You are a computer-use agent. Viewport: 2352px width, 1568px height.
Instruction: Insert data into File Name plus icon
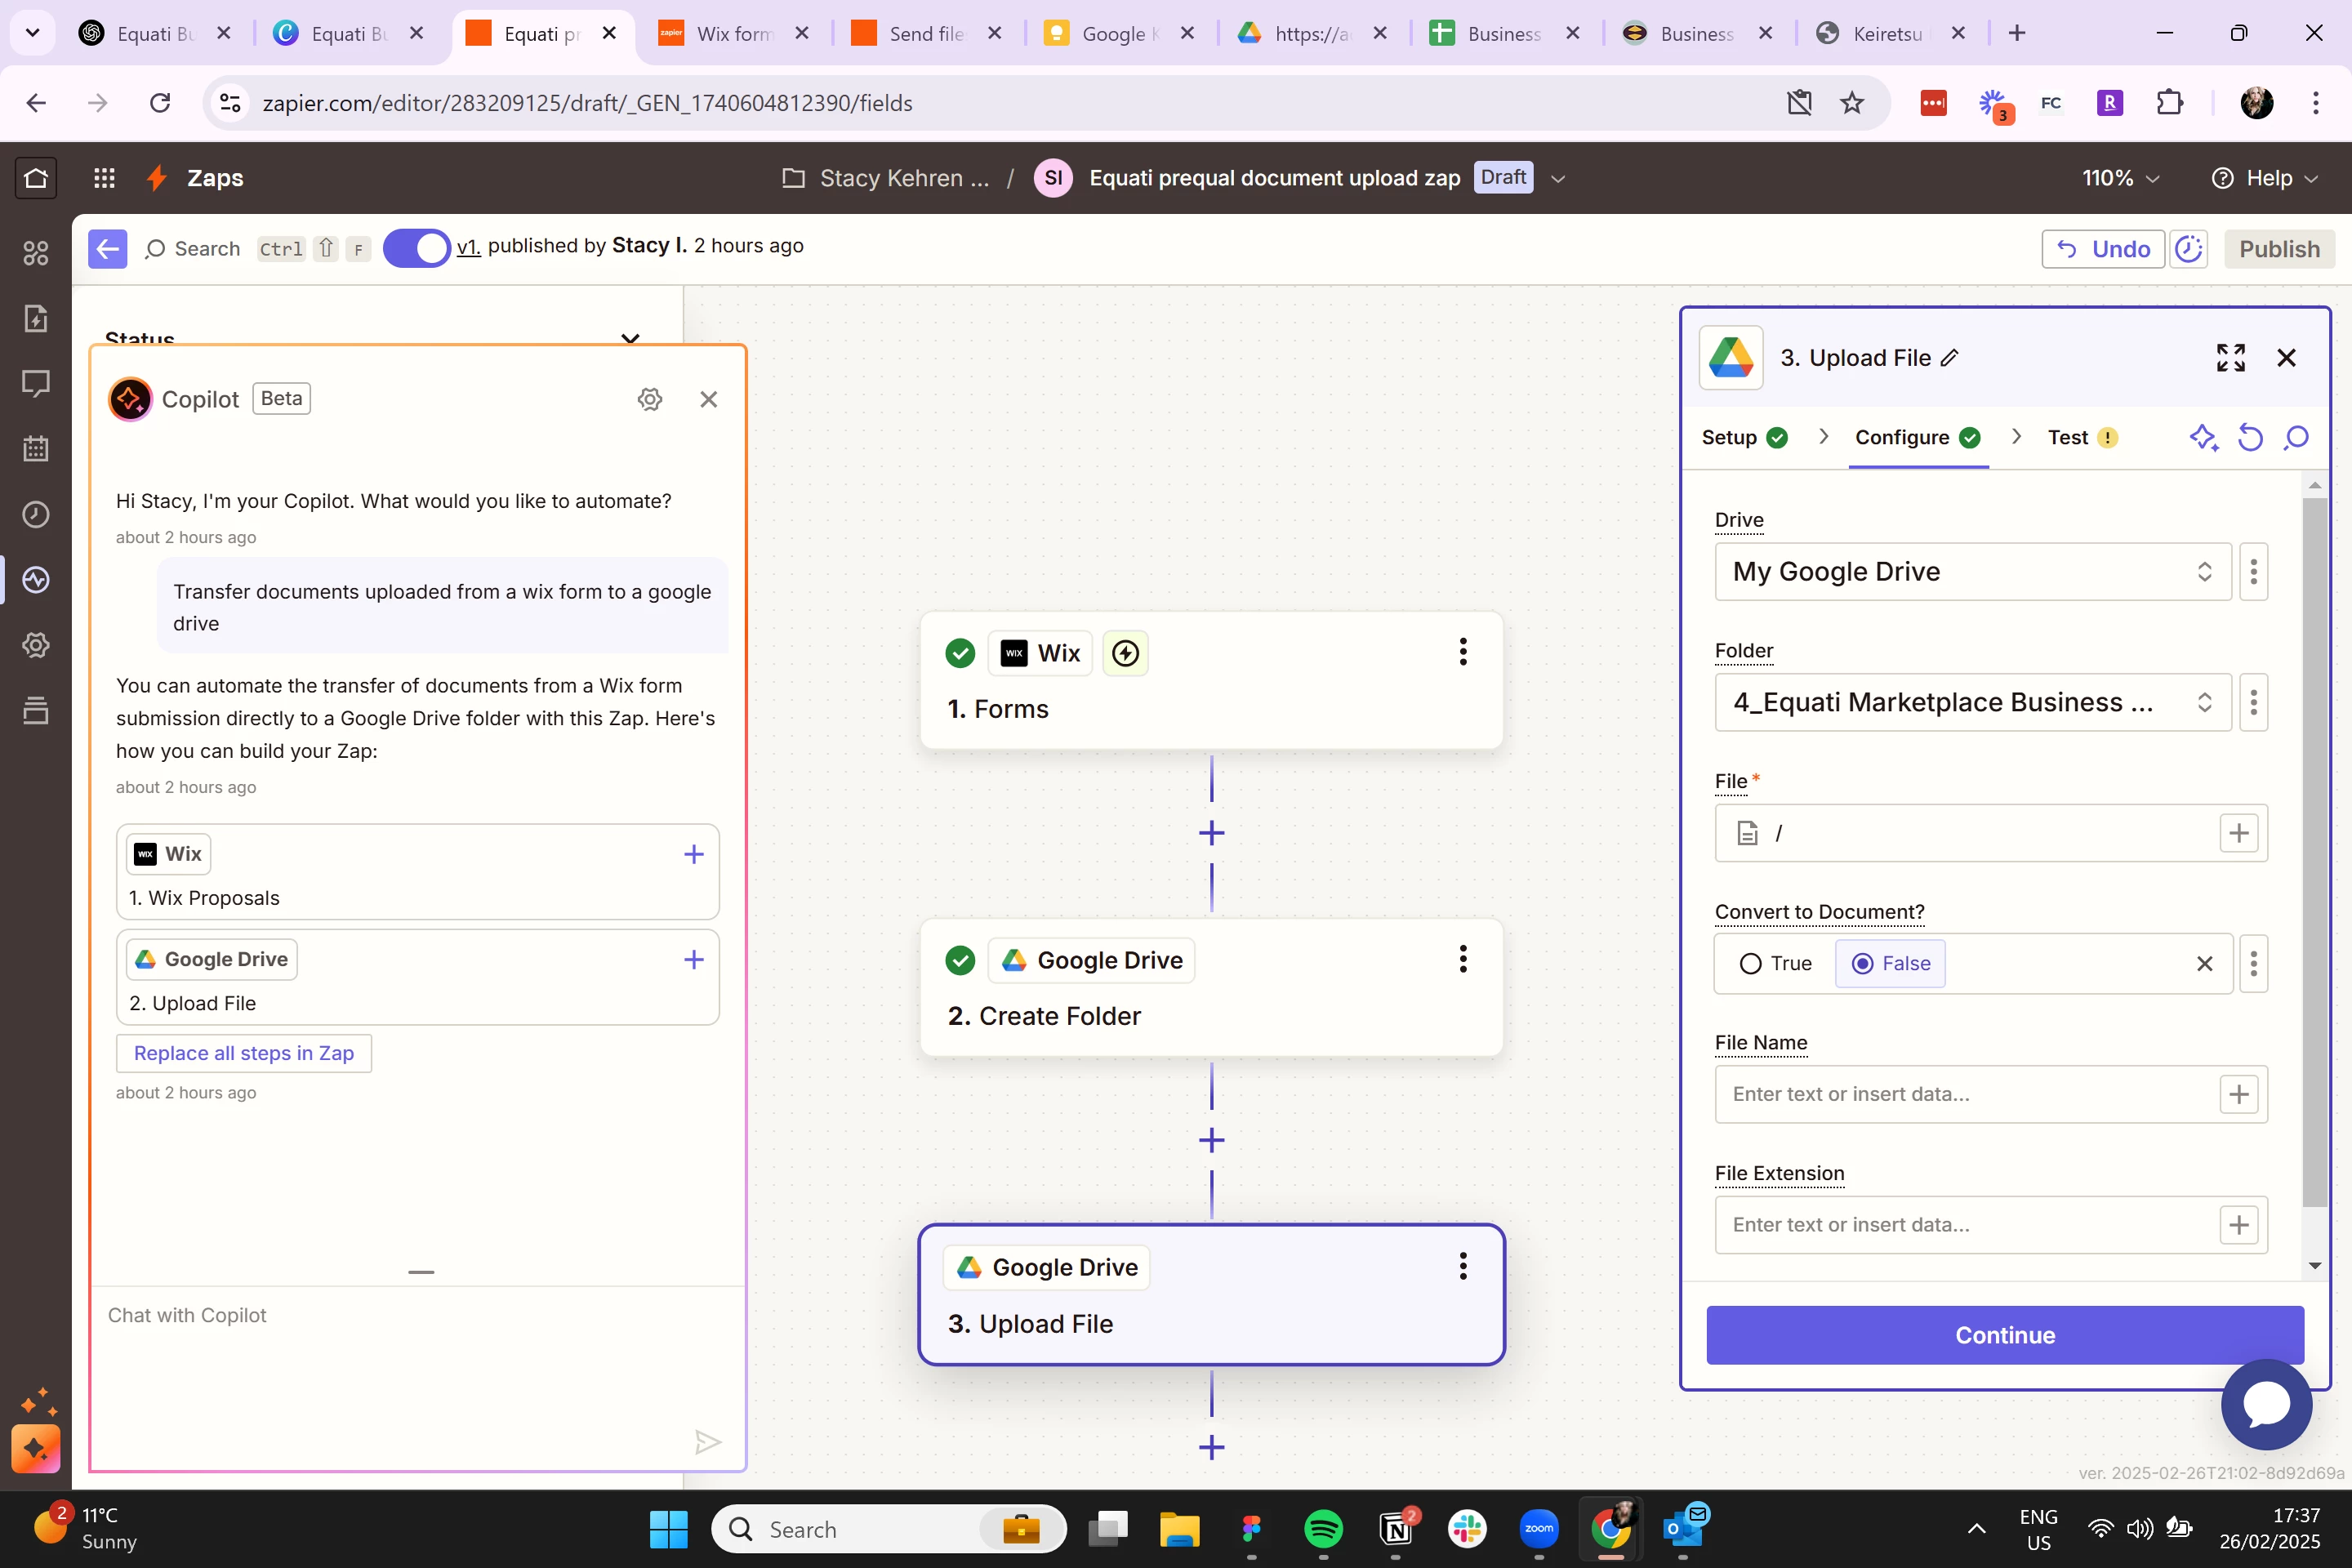click(x=2239, y=1094)
